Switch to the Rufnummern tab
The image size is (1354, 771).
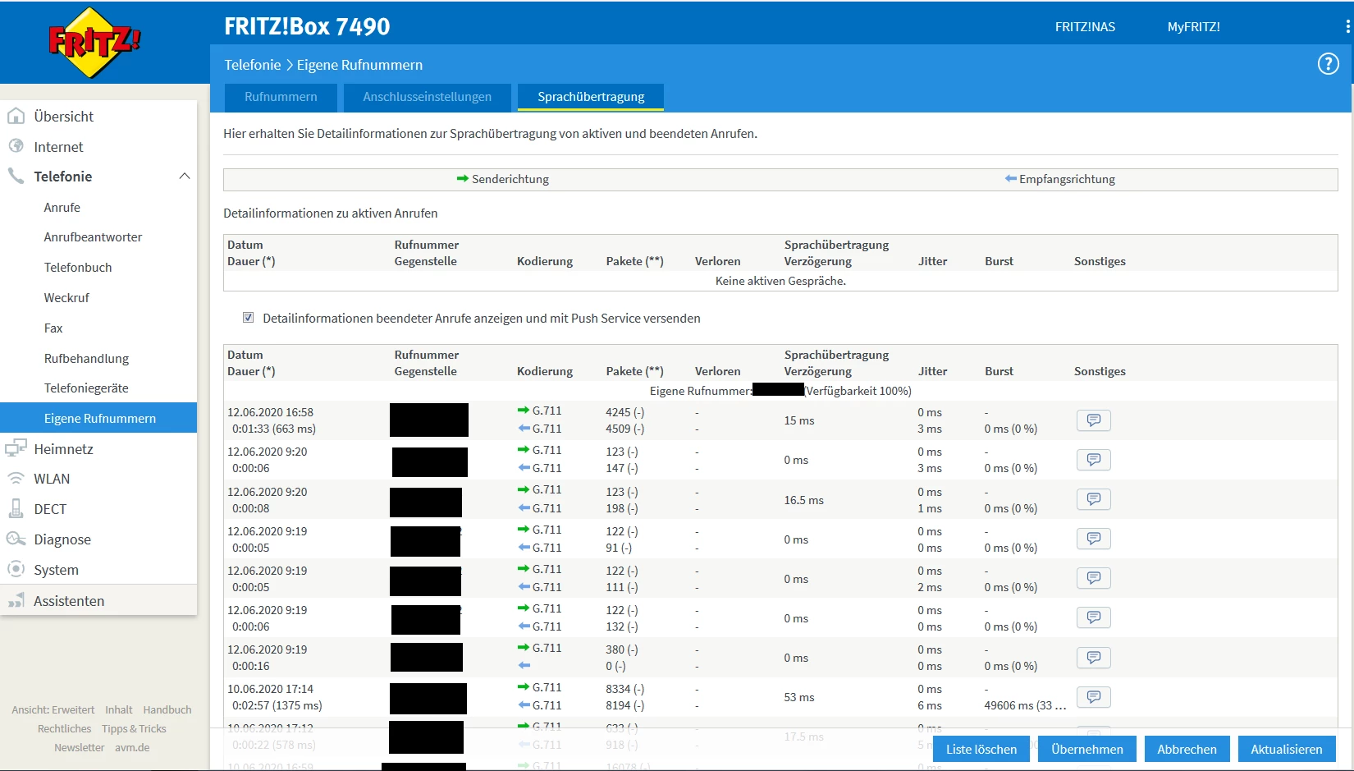click(x=281, y=97)
